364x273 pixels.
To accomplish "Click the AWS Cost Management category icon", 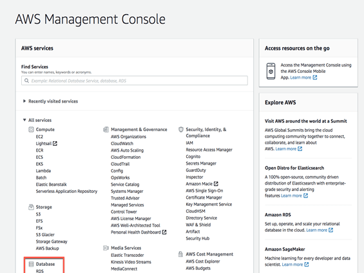I will 180,254.
